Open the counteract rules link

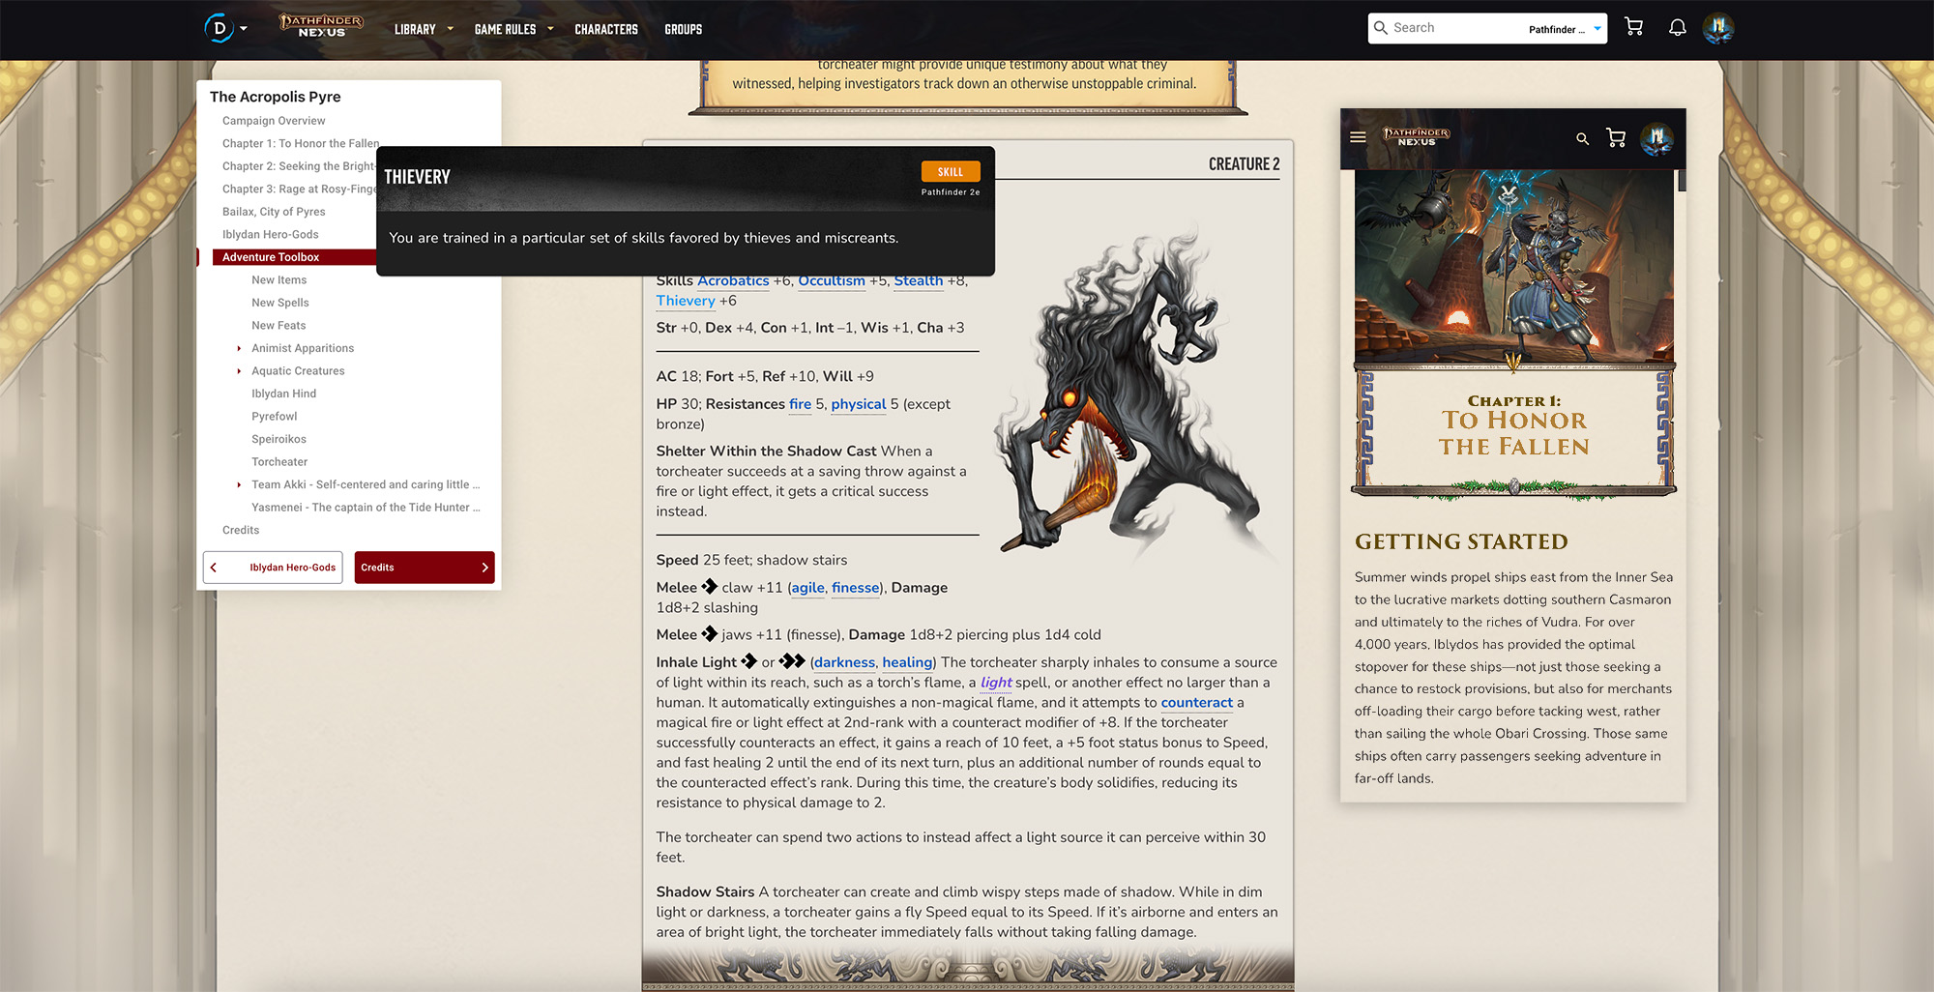coord(1197,703)
